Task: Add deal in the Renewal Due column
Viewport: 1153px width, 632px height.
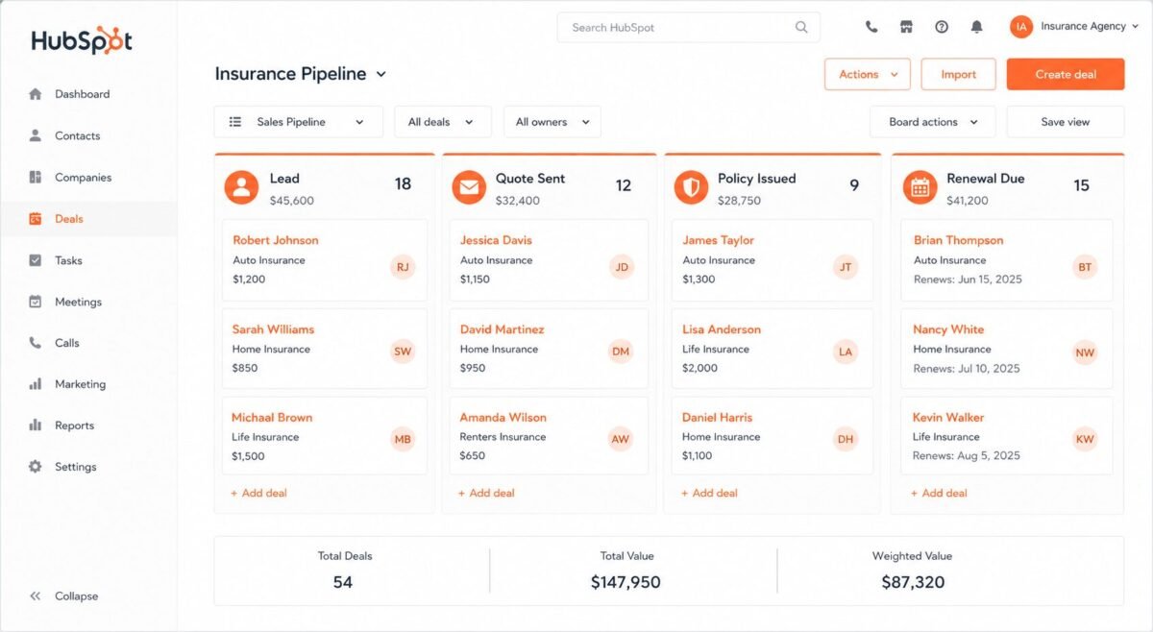Action: click(939, 493)
